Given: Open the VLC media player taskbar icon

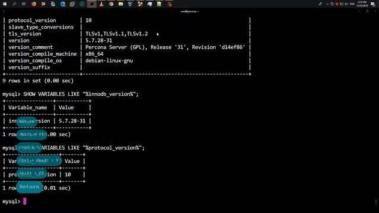Looking at the screenshot, I should tap(101, 4).
